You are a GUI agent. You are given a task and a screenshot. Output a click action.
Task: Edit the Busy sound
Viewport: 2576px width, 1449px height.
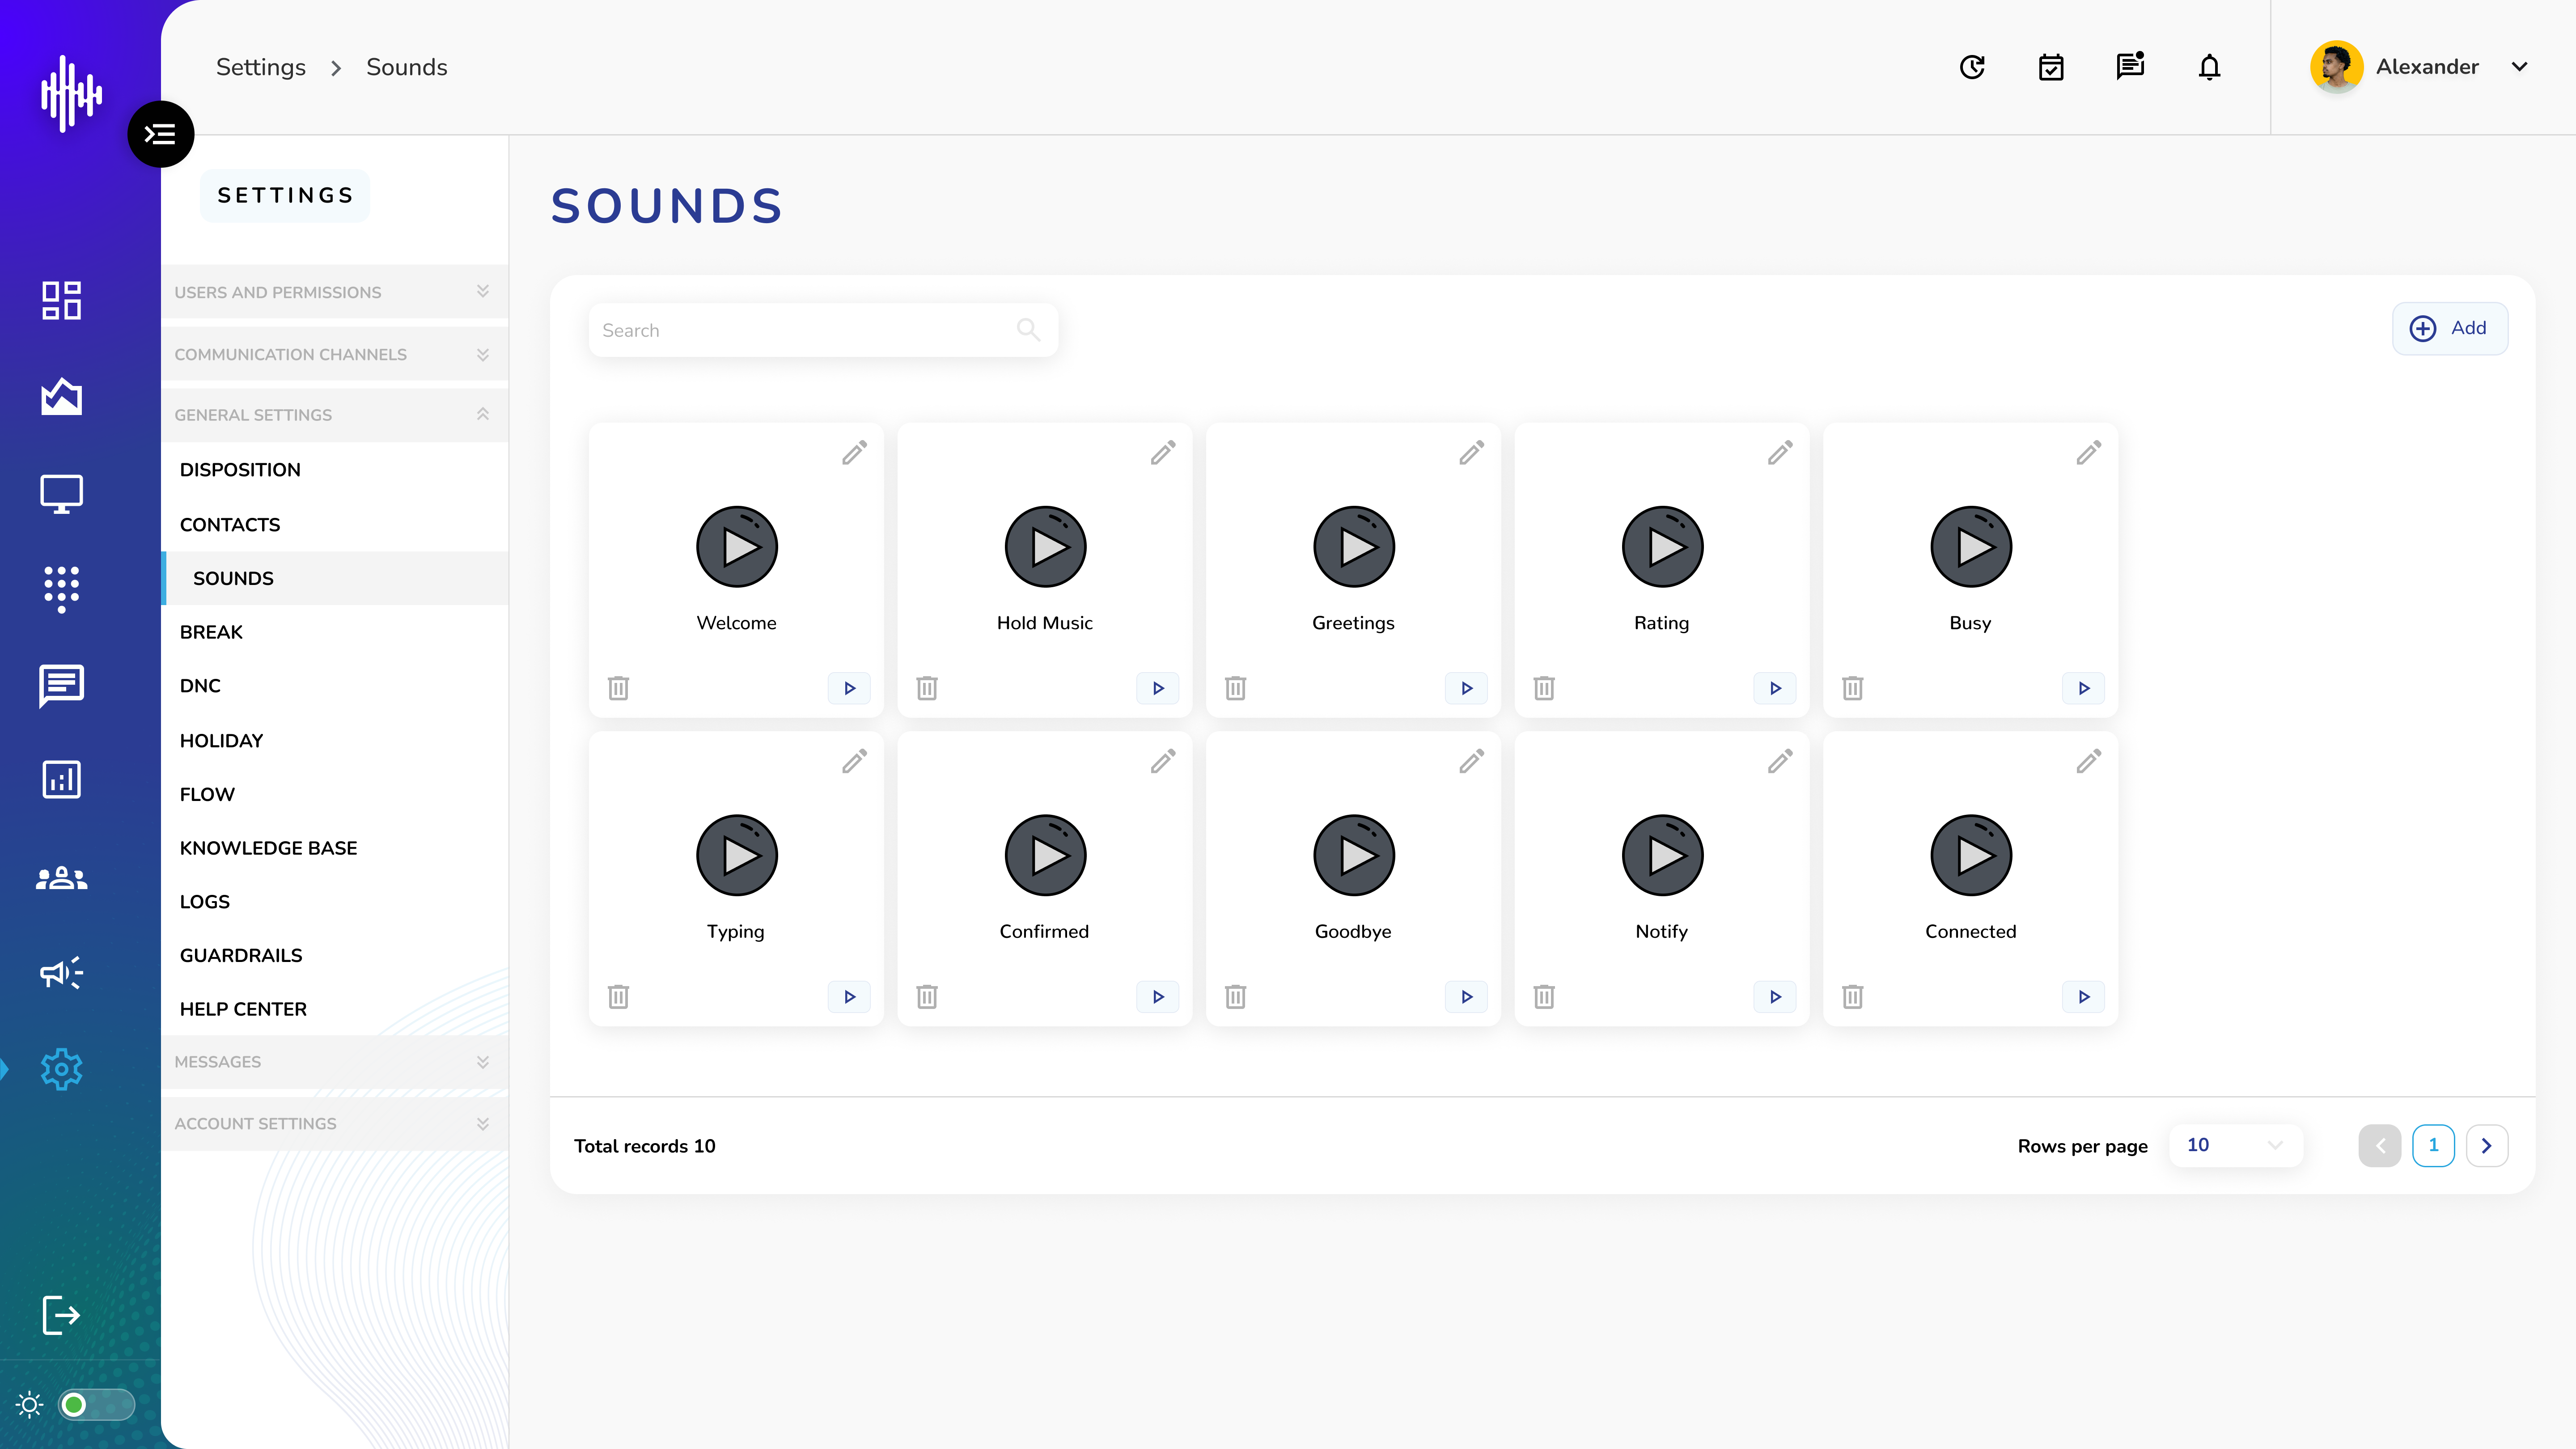pyautogui.click(x=2088, y=453)
